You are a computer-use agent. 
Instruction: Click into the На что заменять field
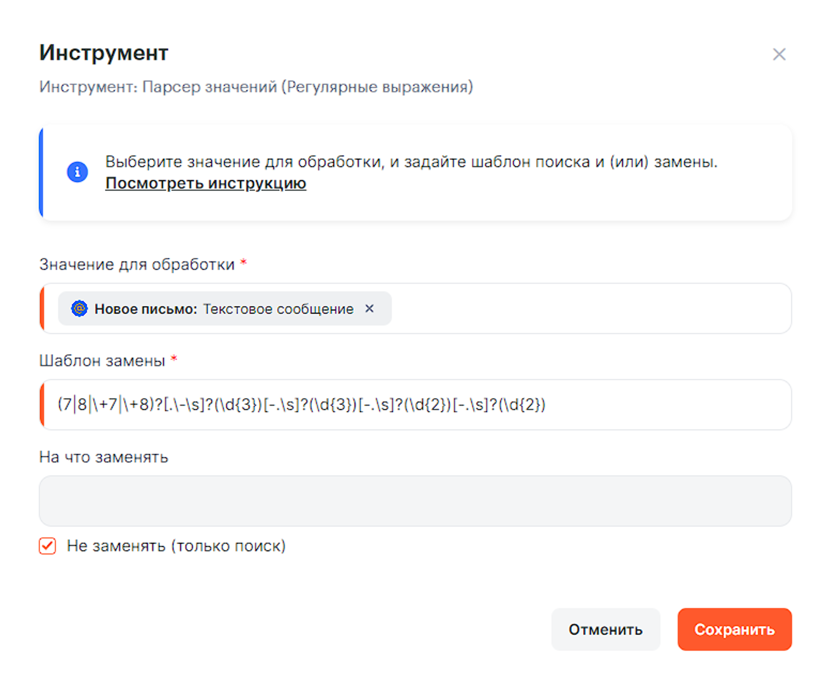415,501
